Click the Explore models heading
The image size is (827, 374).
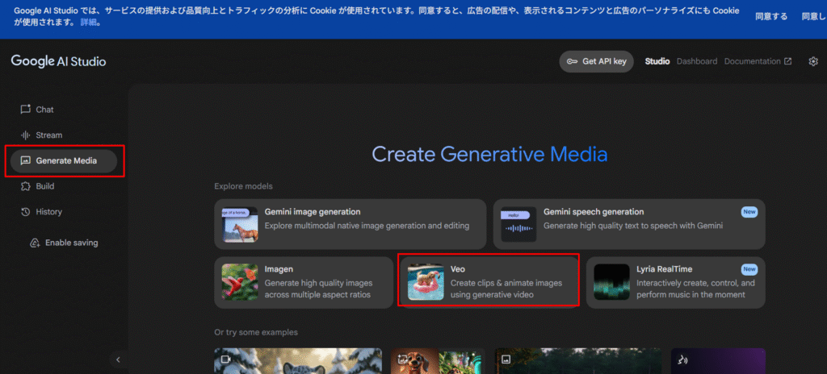pyautogui.click(x=243, y=186)
